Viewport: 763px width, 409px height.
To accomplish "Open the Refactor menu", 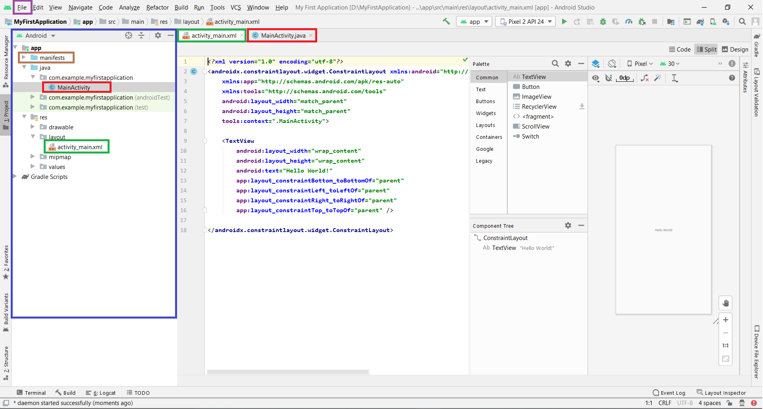I will pos(158,7).
